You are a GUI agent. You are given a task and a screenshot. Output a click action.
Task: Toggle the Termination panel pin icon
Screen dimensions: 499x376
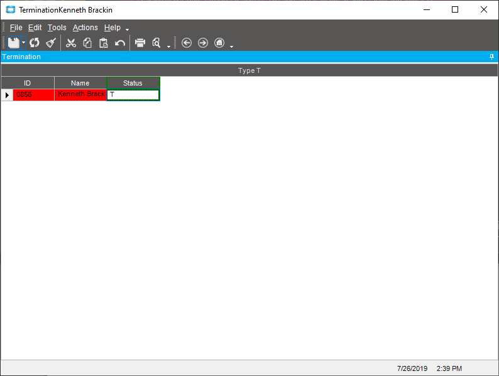coord(491,57)
